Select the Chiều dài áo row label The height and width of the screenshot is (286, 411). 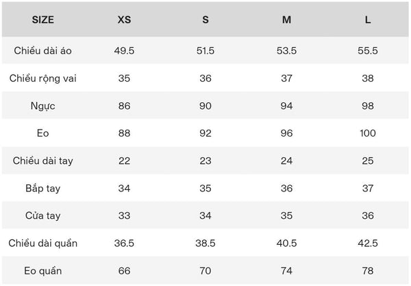tap(43, 51)
